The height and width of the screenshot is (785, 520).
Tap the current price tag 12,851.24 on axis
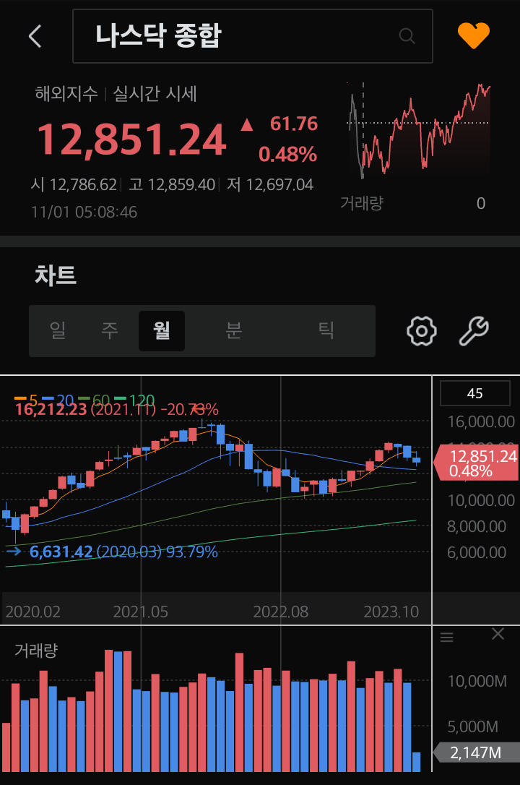[476, 463]
